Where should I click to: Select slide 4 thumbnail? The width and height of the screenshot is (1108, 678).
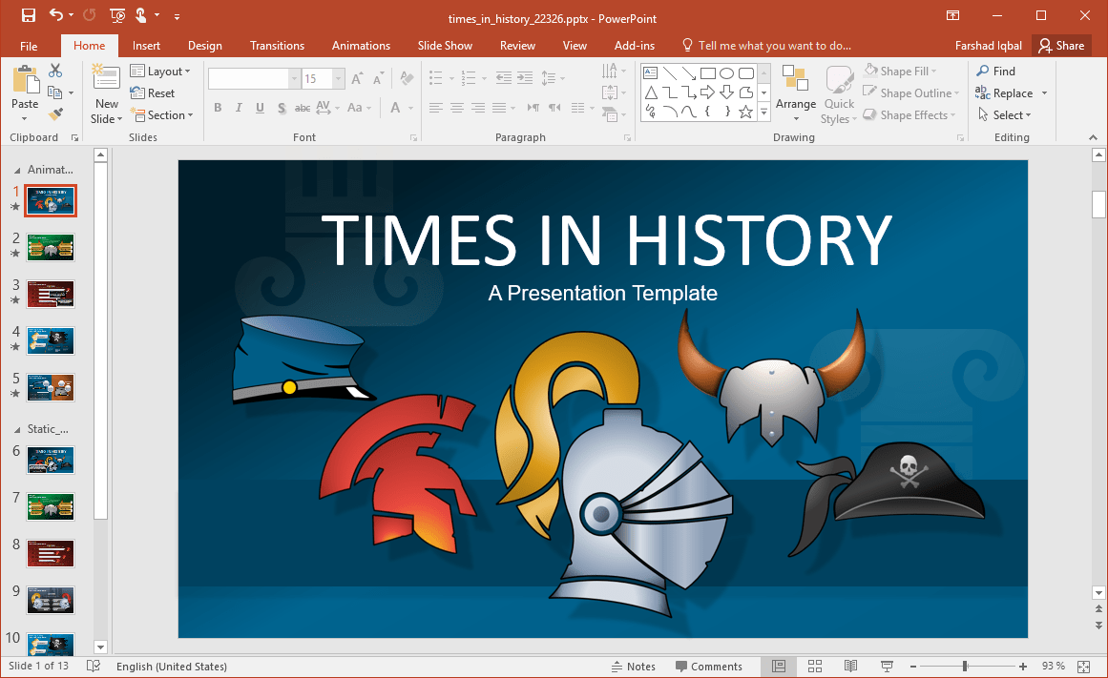[x=51, y=340]
